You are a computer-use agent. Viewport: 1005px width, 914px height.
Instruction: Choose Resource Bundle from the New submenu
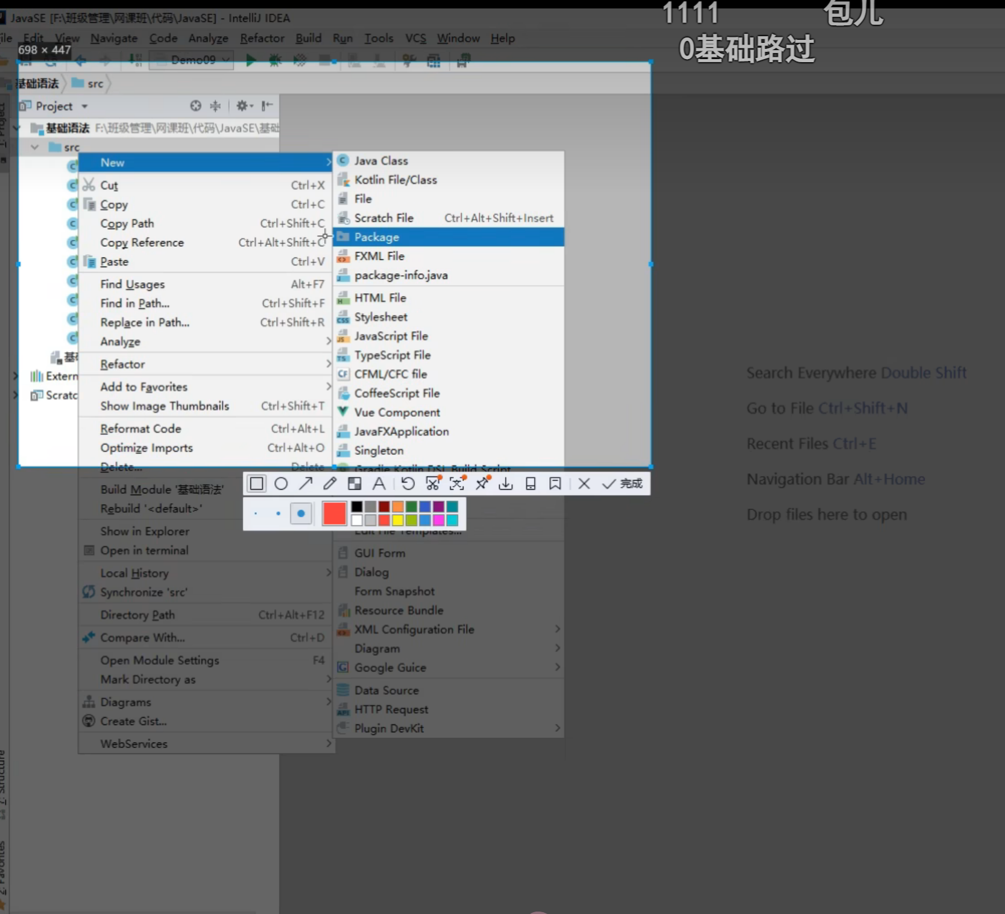click(x=449, y=611)
